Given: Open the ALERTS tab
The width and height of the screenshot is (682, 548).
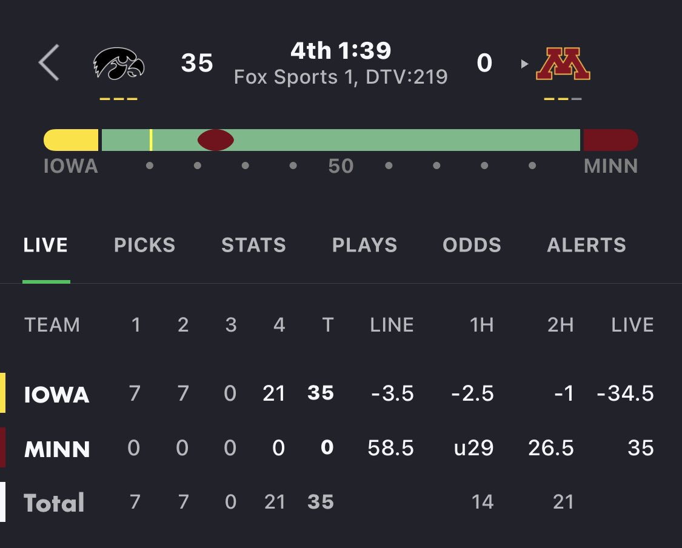Looking at the screenshot, I should click(586, 245).
